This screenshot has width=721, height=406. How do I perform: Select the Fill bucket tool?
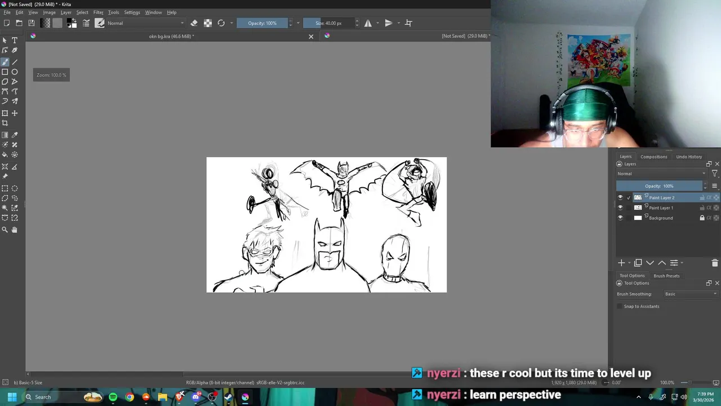5,155
